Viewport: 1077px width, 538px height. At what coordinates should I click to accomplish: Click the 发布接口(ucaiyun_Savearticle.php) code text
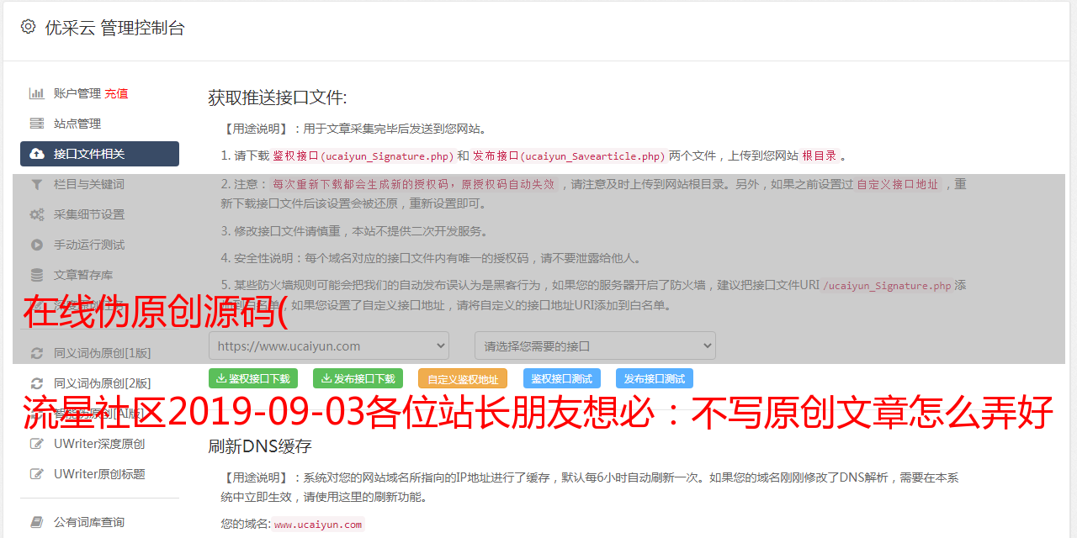pos(569,156)
